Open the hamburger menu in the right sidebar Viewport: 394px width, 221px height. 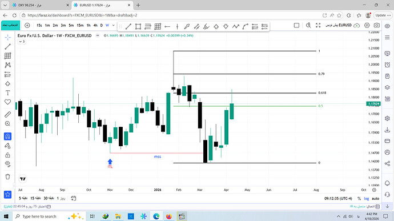388,38
